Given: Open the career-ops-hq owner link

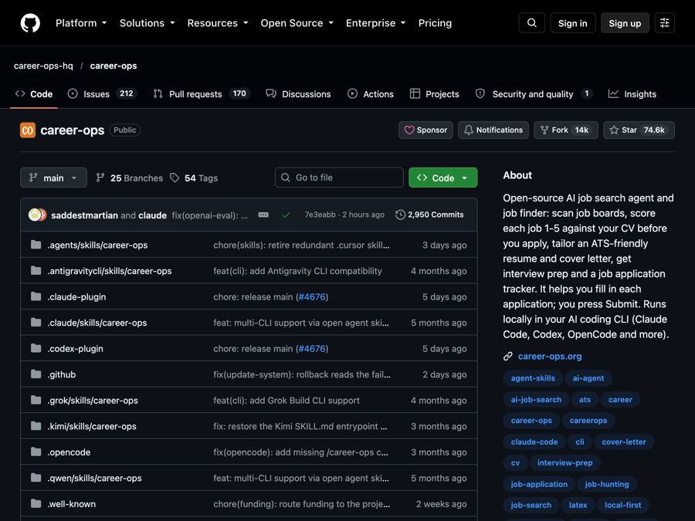Looking at the screenshot, I should coord(43,66).
